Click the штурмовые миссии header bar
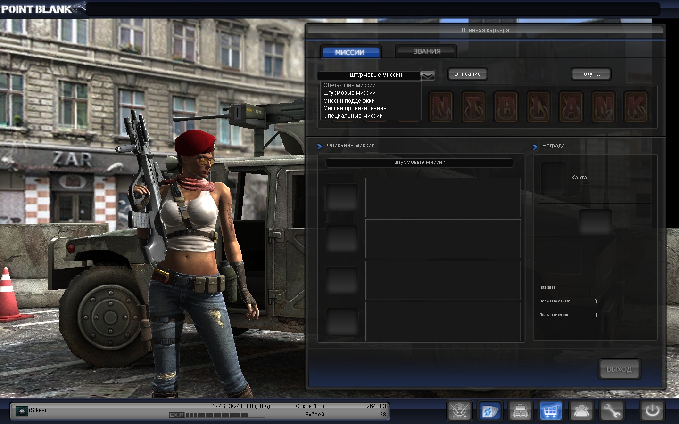The width and height of the screenshot is (679, 424). coord(420,163)
